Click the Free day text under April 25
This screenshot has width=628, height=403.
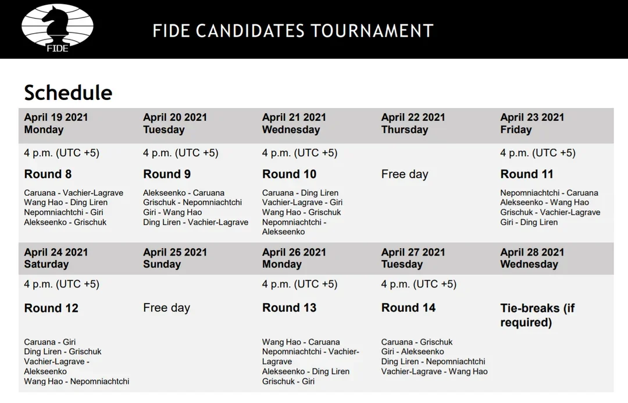point(166,308)
